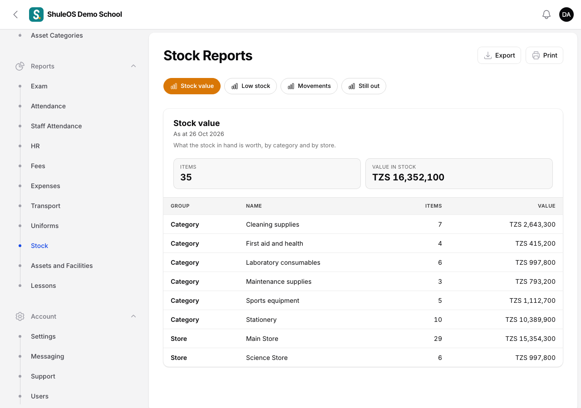581x408 pixels.
Task: Click the ITEMS 35 summary card
Action: tap(267, 173)
